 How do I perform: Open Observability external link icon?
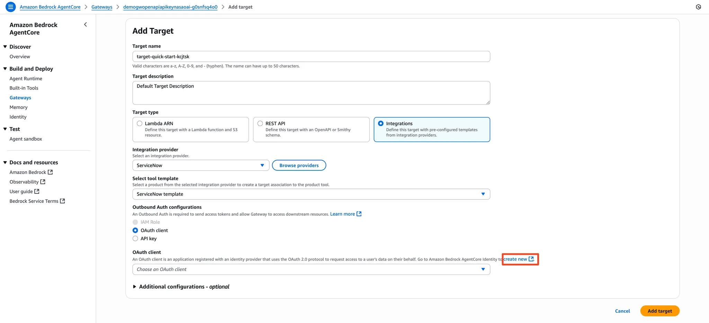[x=43, y=182]
